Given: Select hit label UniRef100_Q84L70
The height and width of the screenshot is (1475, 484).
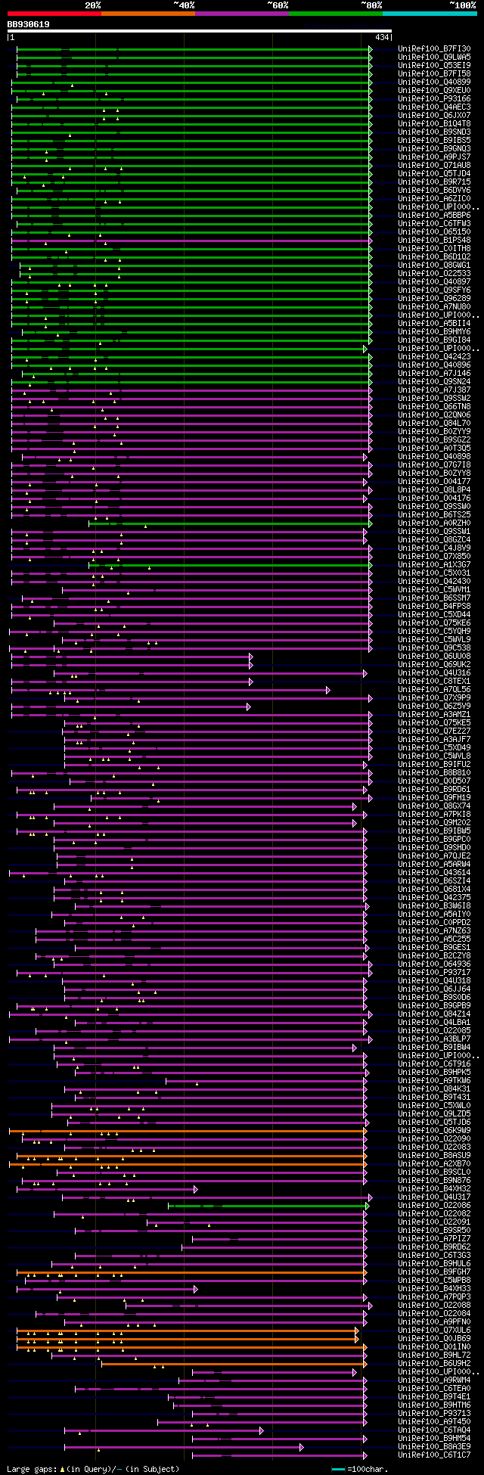Looking at the screenshot, I should pyautogui.click(x=434, y=423).
